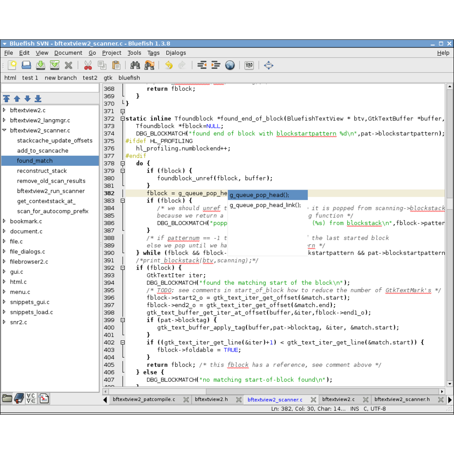454x454 pixels.
Task: Select found_match in the function list
Action: pos(35,161)
